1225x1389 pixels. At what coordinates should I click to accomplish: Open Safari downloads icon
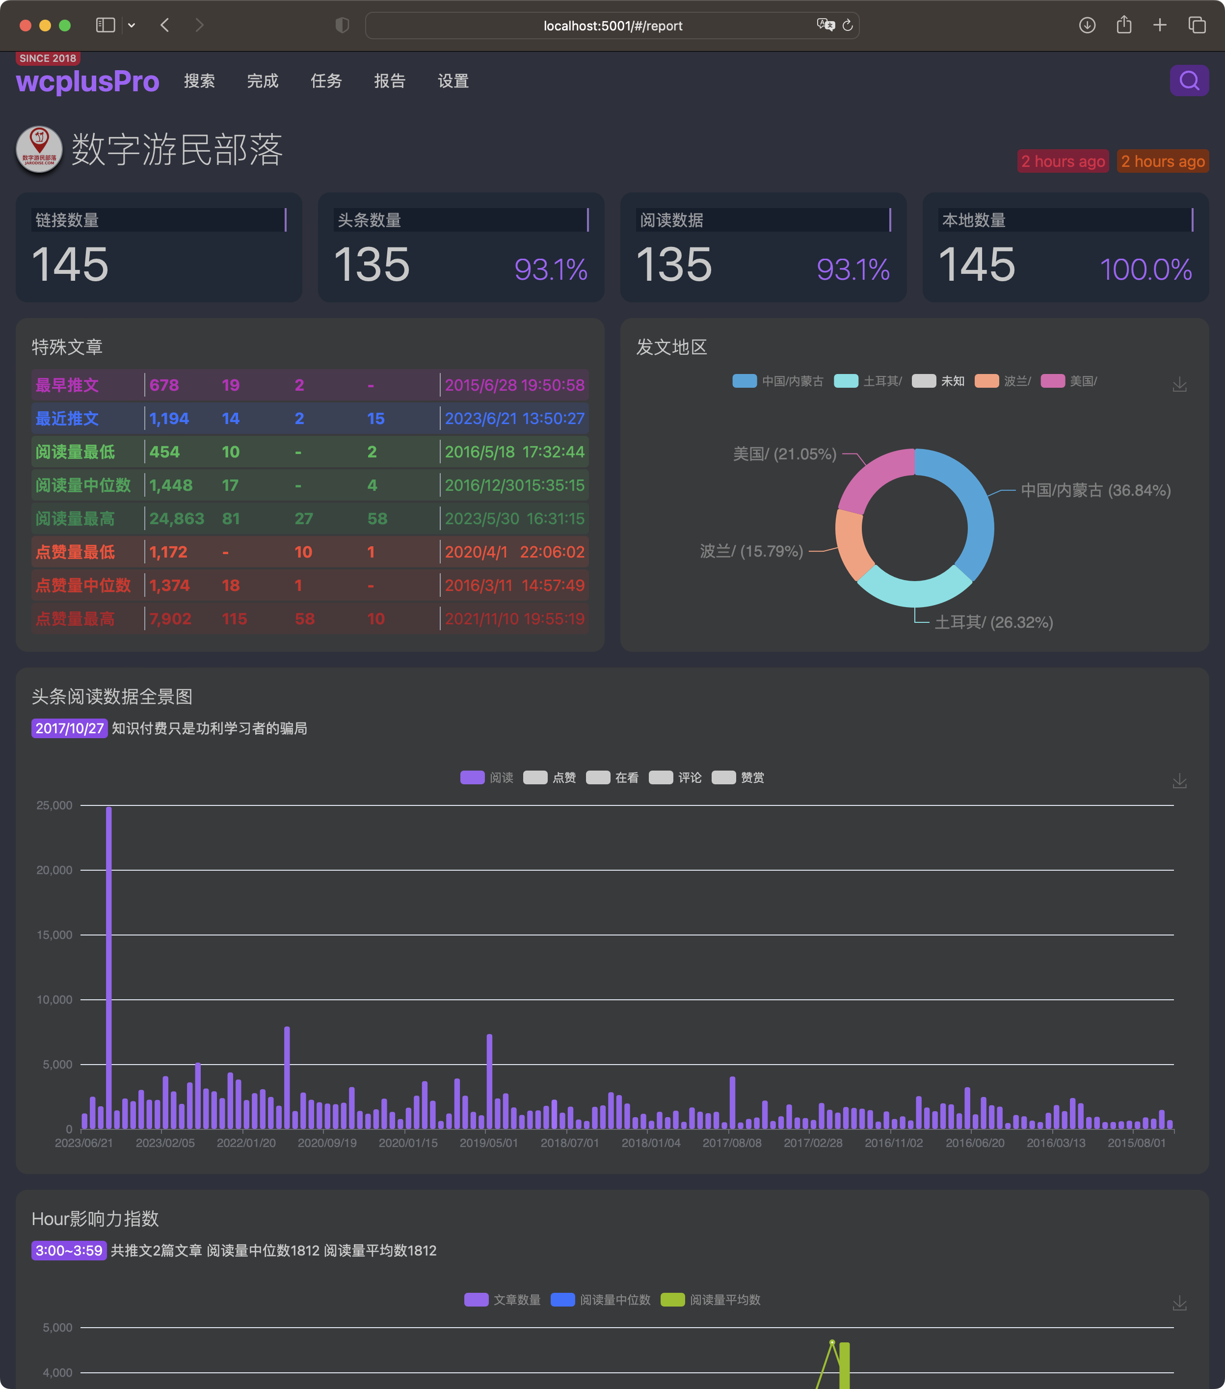[x=1087, y=25]
